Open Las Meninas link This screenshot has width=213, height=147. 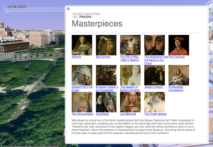tap(128, 114)
